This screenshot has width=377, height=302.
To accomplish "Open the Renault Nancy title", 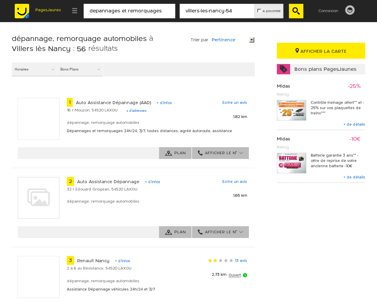I will coord(93,261).
